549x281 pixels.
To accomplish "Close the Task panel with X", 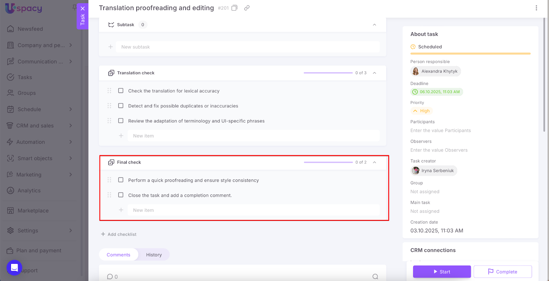I will coord(83,9).
